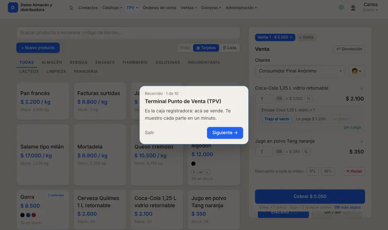
Task: Click quantity field of Jugo Tang line
Action: coord(264,152)
